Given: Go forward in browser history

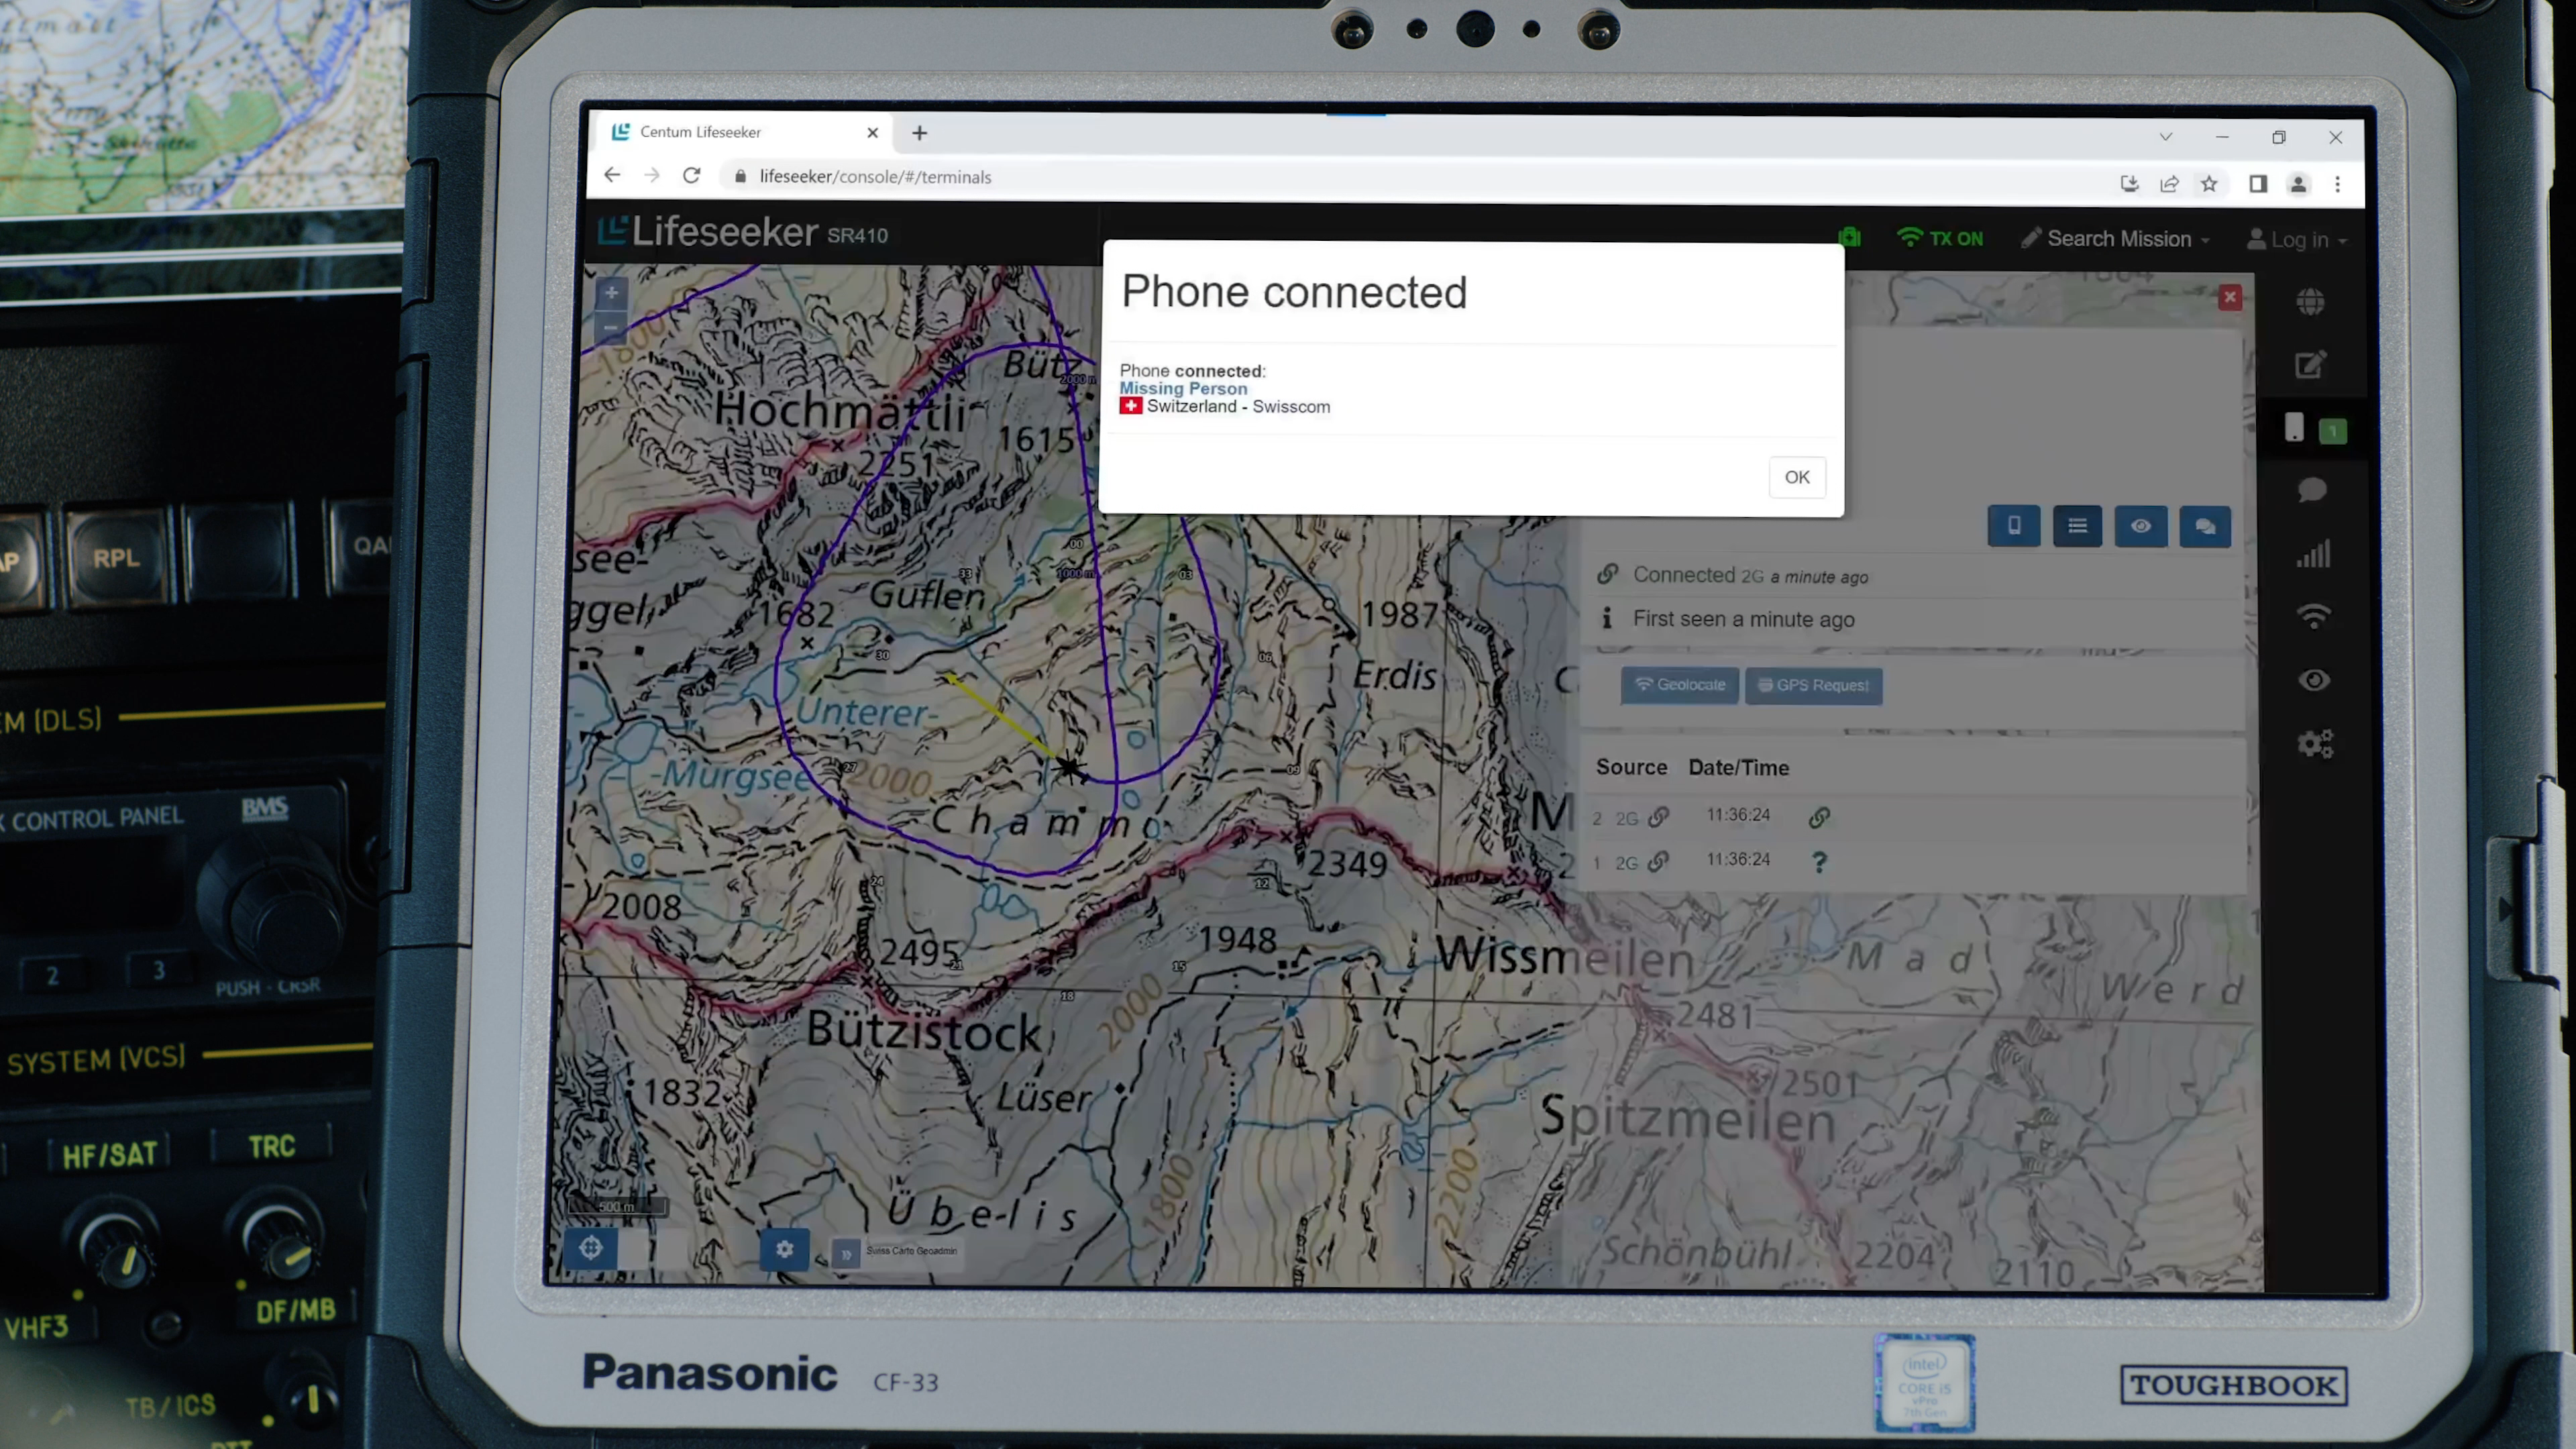Looking at the screenshot, I should pos(651,175).
